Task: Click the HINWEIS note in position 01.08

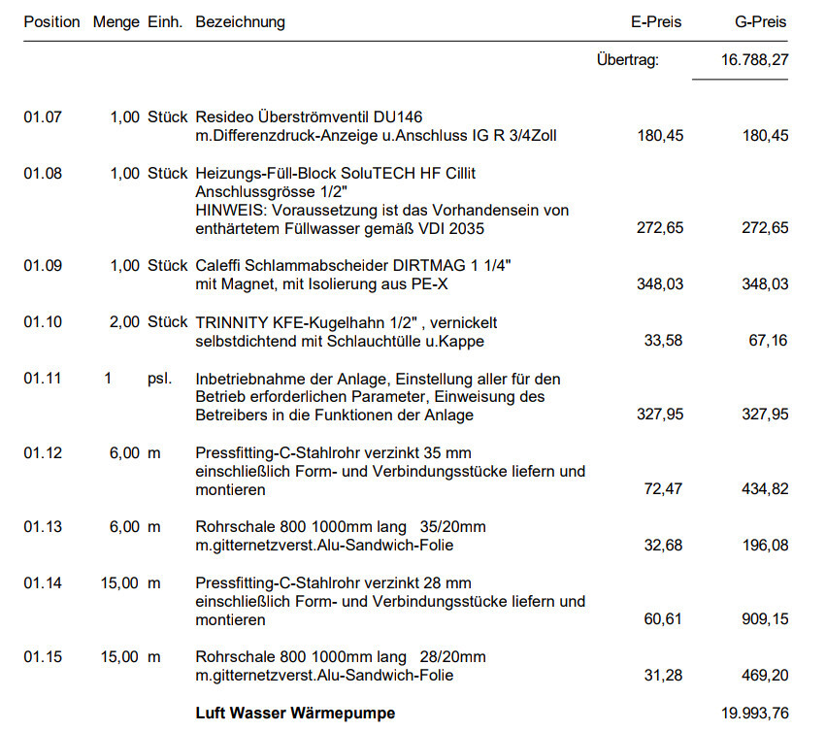Action: tap(381, 210)
